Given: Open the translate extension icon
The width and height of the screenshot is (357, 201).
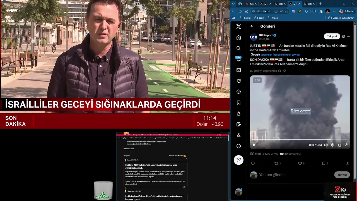Looking at the screenshot, I should click(293, 11).
